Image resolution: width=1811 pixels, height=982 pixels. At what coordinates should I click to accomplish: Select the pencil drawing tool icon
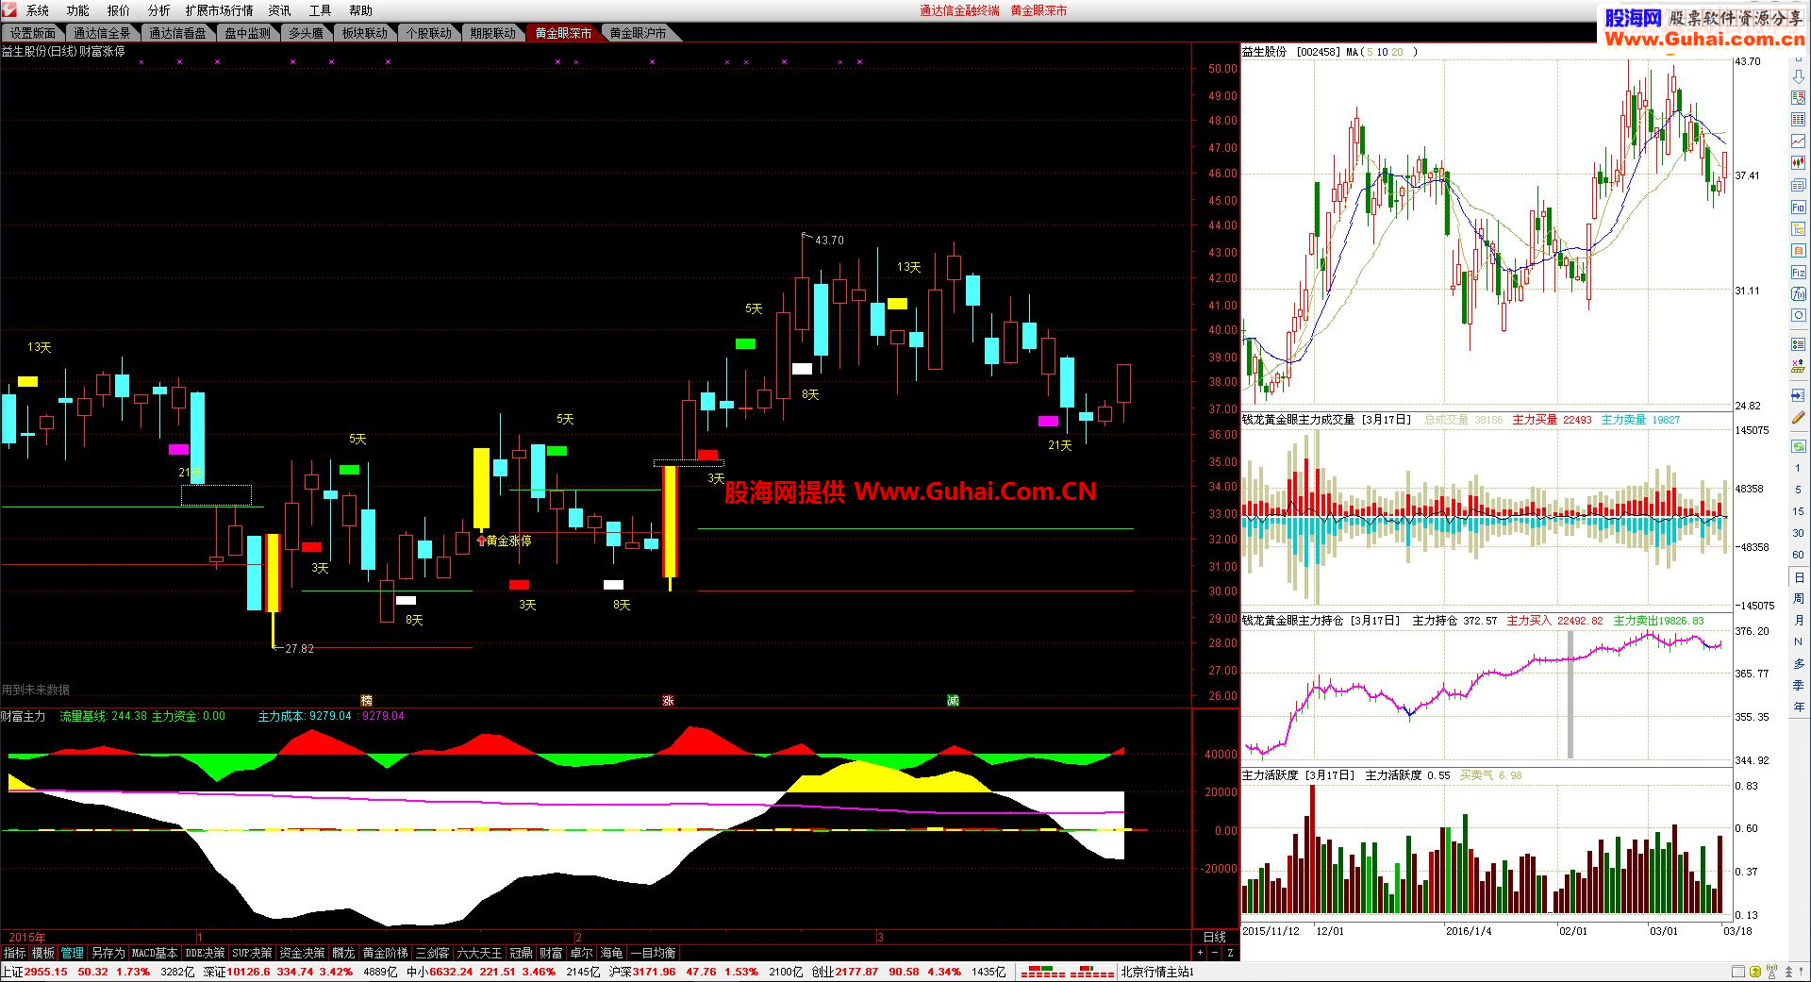(x=1798, y=417)
